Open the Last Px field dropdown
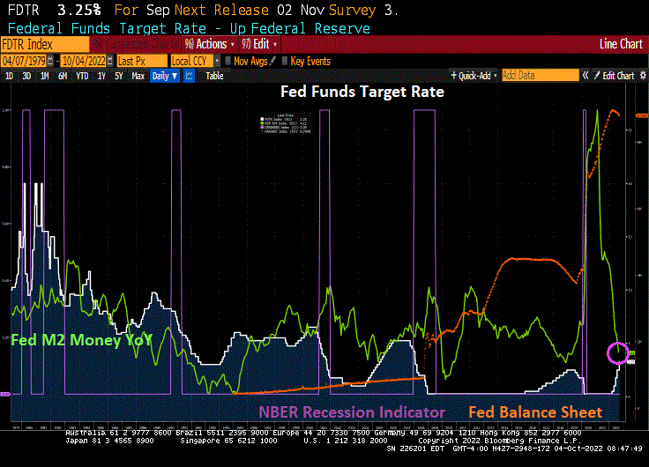This screenshot has height=467, width=649. click(x=140, y=61)
